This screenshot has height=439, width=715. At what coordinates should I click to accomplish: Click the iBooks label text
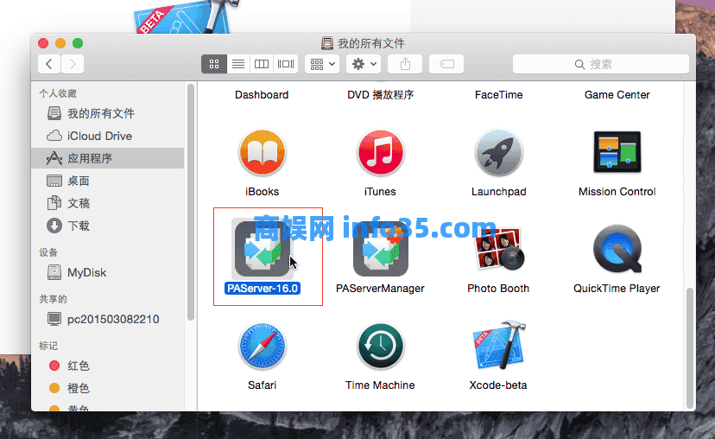262,192
